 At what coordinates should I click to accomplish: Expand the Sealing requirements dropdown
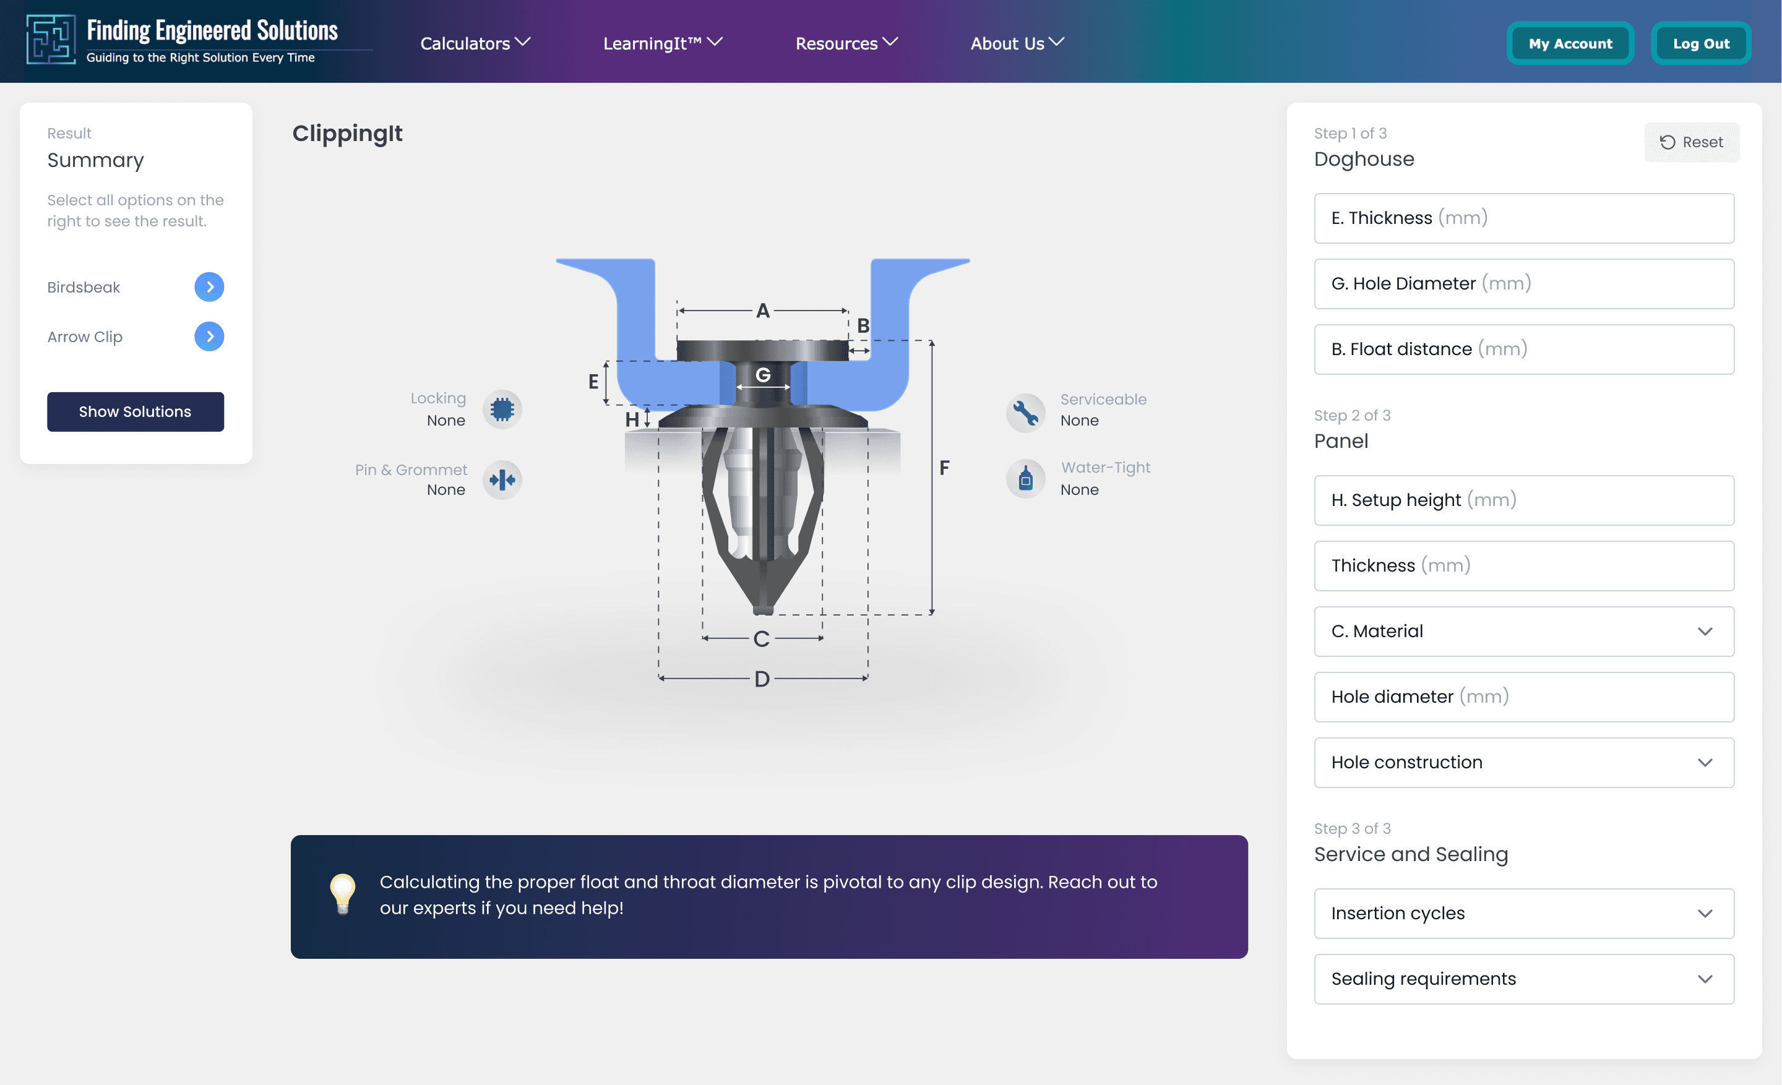pos(1523,979)
